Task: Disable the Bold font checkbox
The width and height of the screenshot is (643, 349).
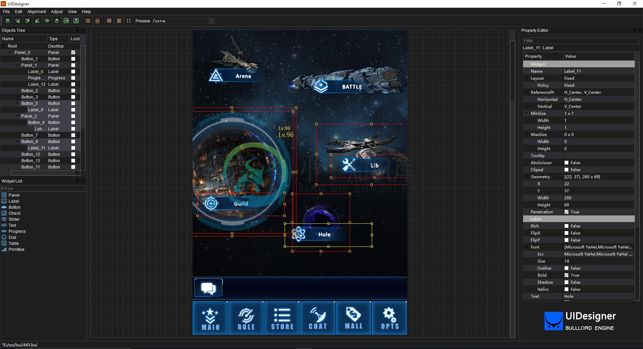Action: pyautogui.click(x=567, y=275)
